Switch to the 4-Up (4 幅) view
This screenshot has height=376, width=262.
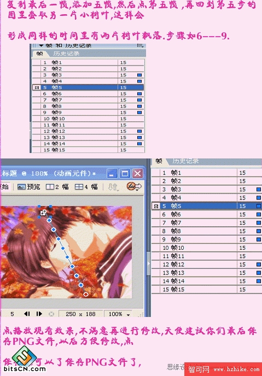(86, 186)
